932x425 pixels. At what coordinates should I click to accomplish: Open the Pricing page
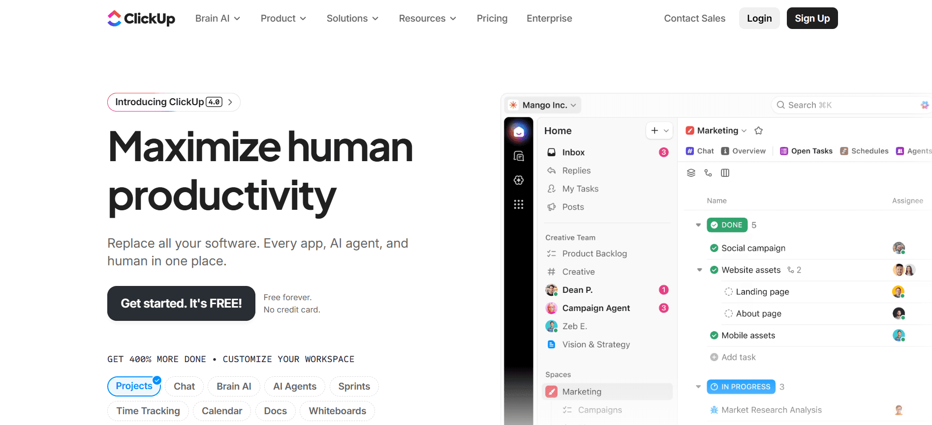pyautogui.click(x=492, y=18)
